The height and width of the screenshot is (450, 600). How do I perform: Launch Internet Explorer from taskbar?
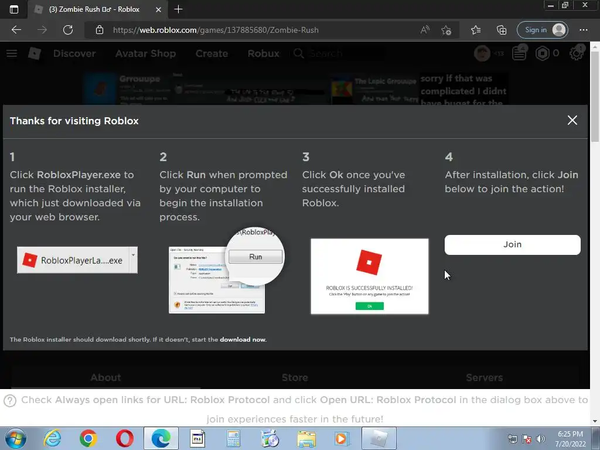coord(52,438)
